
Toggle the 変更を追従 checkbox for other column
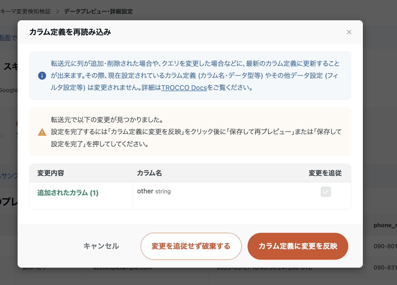(326, 192)
